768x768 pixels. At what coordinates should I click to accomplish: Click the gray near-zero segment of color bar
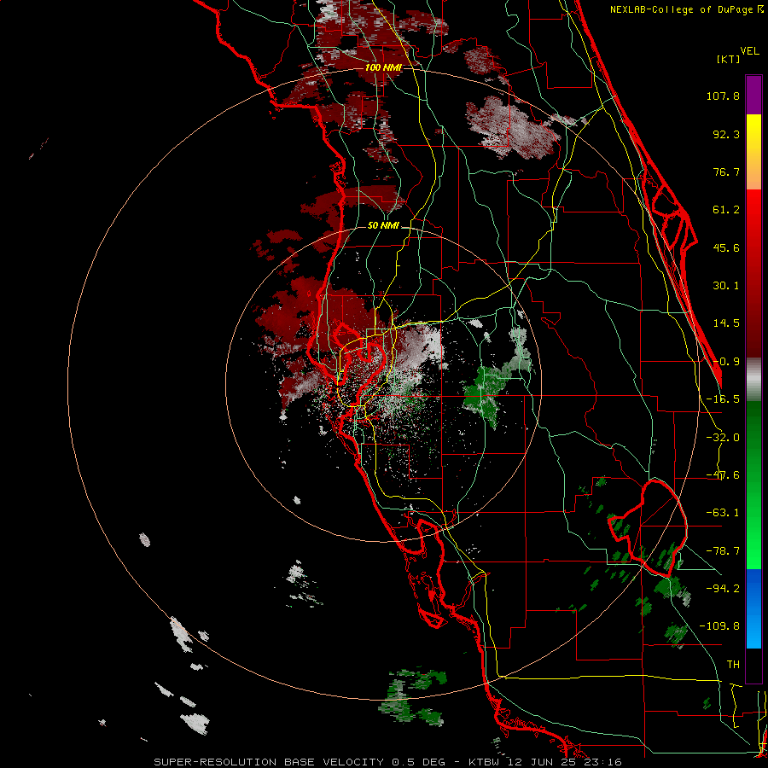pos(753,380)
